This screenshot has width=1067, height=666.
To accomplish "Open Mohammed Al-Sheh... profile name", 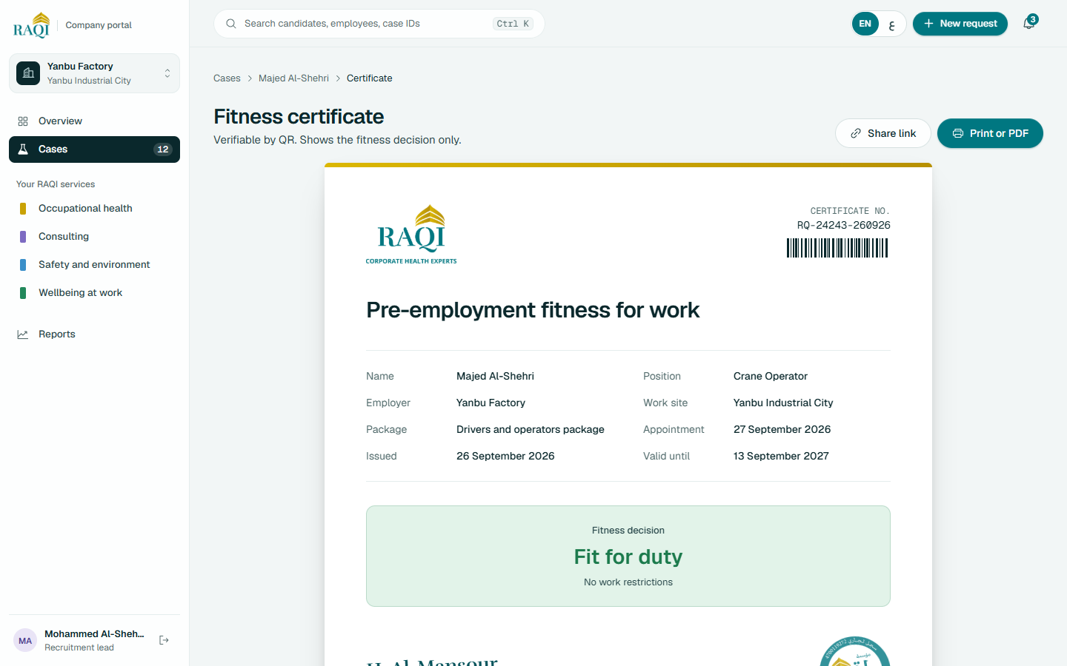I will pyautogui.click(x=94, y=634).
